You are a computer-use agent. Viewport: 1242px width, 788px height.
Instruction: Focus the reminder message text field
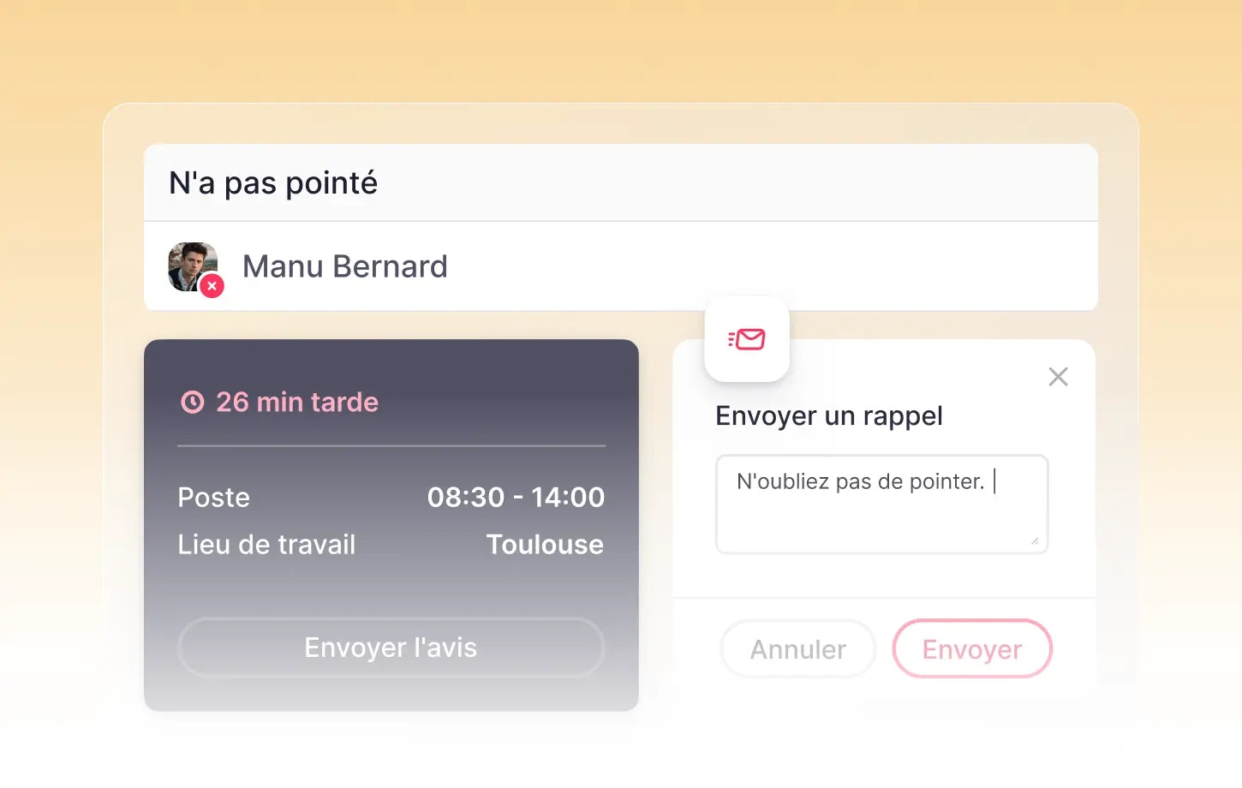(x=881, y=518)
